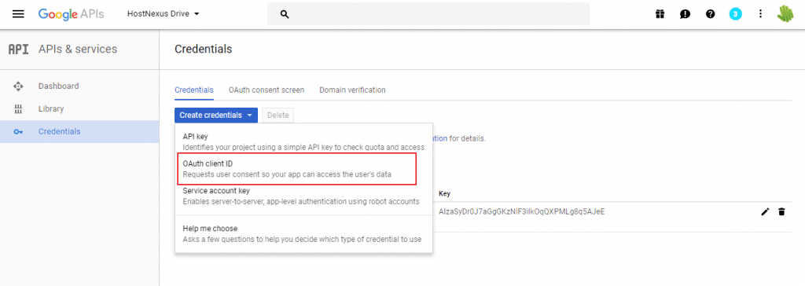Click the gift icon in header
This screenshot has width=805, height=286.
point(660,14)
